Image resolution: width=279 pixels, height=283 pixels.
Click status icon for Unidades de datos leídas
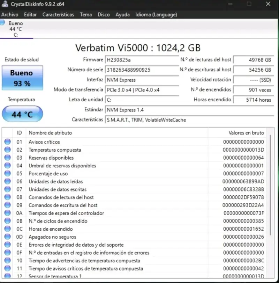click(x=8, y=181)
